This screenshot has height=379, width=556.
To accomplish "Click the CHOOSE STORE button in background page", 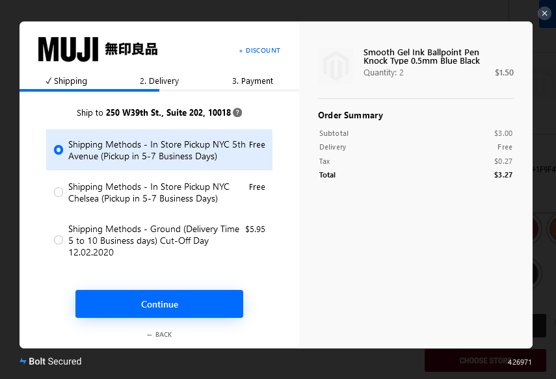I will pyautogui.click(x=485, y=361).
